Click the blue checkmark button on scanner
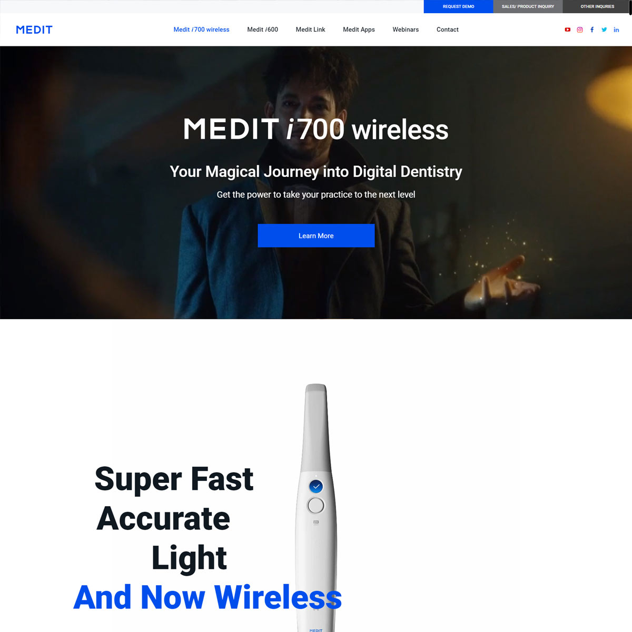Image resolution: width=632 pixels, height=632 pixels. [316, 487]
